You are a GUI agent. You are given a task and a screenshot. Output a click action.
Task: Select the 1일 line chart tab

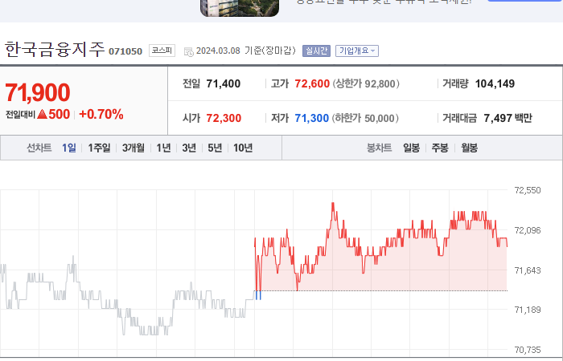(69, 148)
